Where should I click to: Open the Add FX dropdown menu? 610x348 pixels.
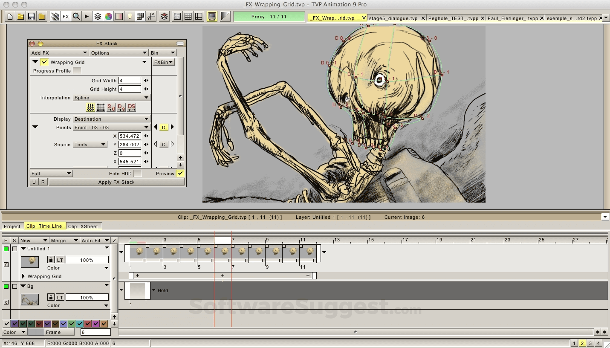[x=59, y=53]
